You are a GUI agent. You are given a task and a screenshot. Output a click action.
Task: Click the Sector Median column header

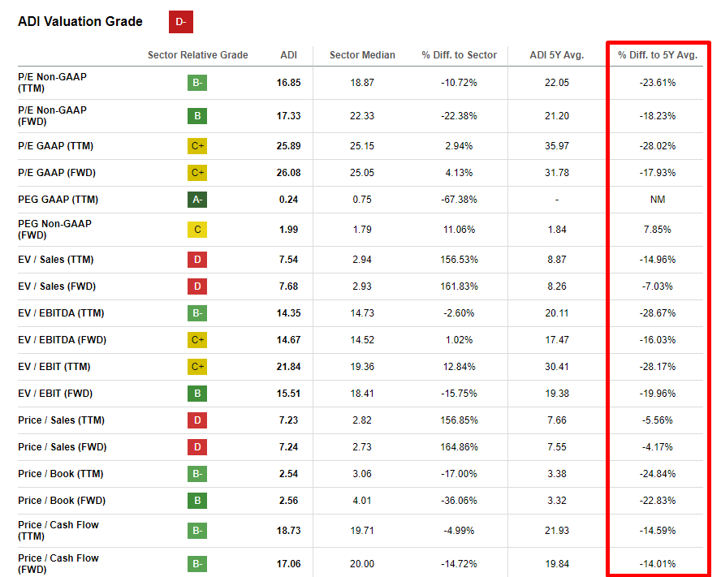(362, 55)
